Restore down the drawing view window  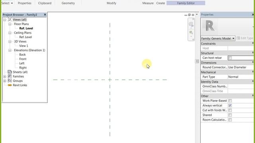[x=189, y=15]
